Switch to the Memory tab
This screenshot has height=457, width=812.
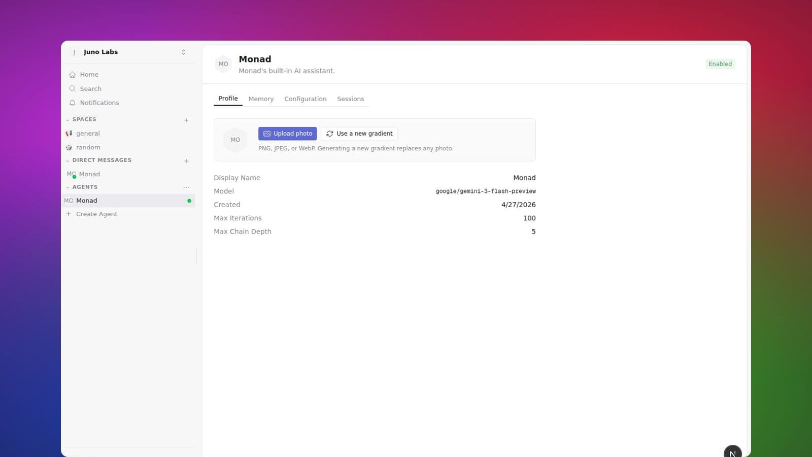point(261,99)
